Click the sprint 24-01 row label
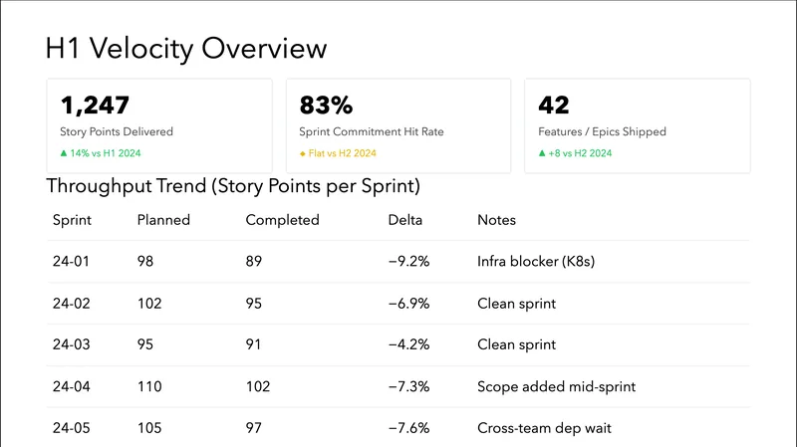Screen dimensions: 797x447 [x=70, y=261]
